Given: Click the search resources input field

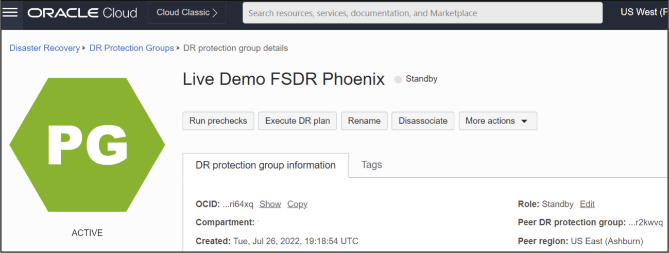Looking at the screenshot, I should click(422, 13).
